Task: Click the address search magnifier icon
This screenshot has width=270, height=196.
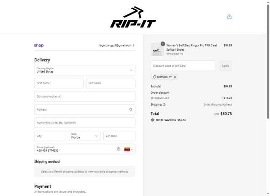Action: (x=131, y=109)
